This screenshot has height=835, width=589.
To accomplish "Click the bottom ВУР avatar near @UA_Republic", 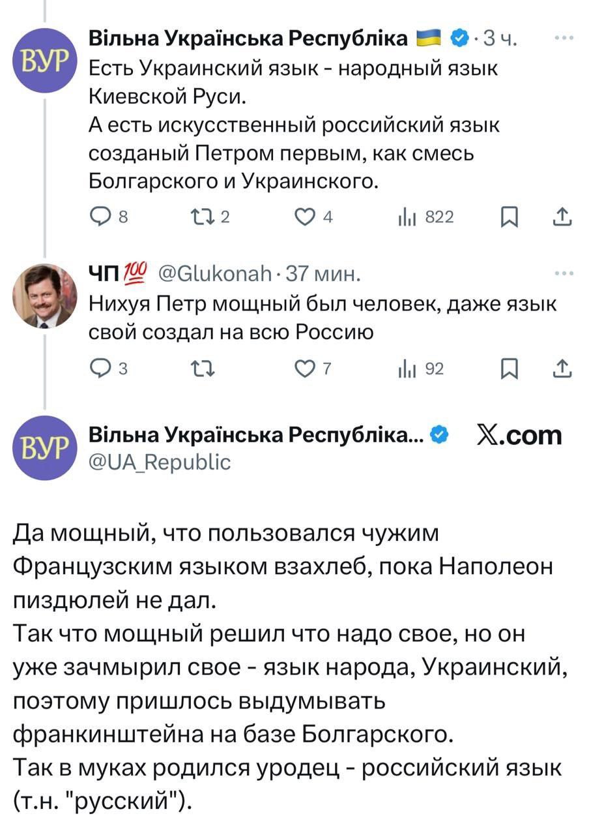I will click(x=44, y=448).
